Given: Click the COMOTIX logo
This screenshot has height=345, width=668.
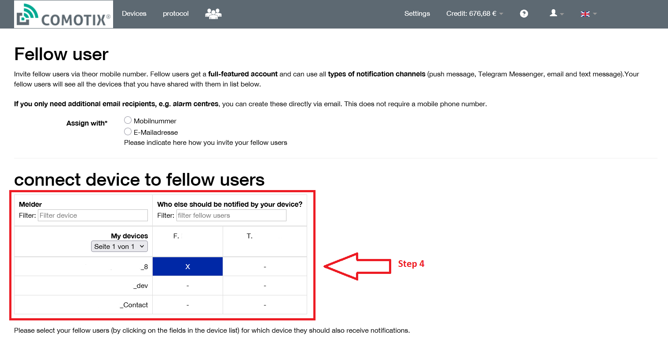Looking at the screenshot, I should coord(63,14).
